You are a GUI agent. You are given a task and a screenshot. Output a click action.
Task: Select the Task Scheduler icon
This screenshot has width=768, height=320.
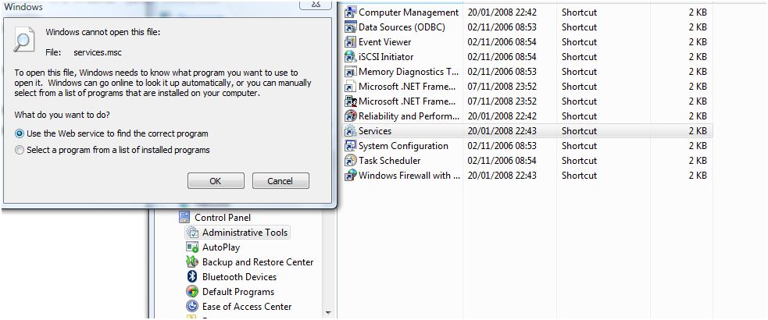click(x=350, y=161)
